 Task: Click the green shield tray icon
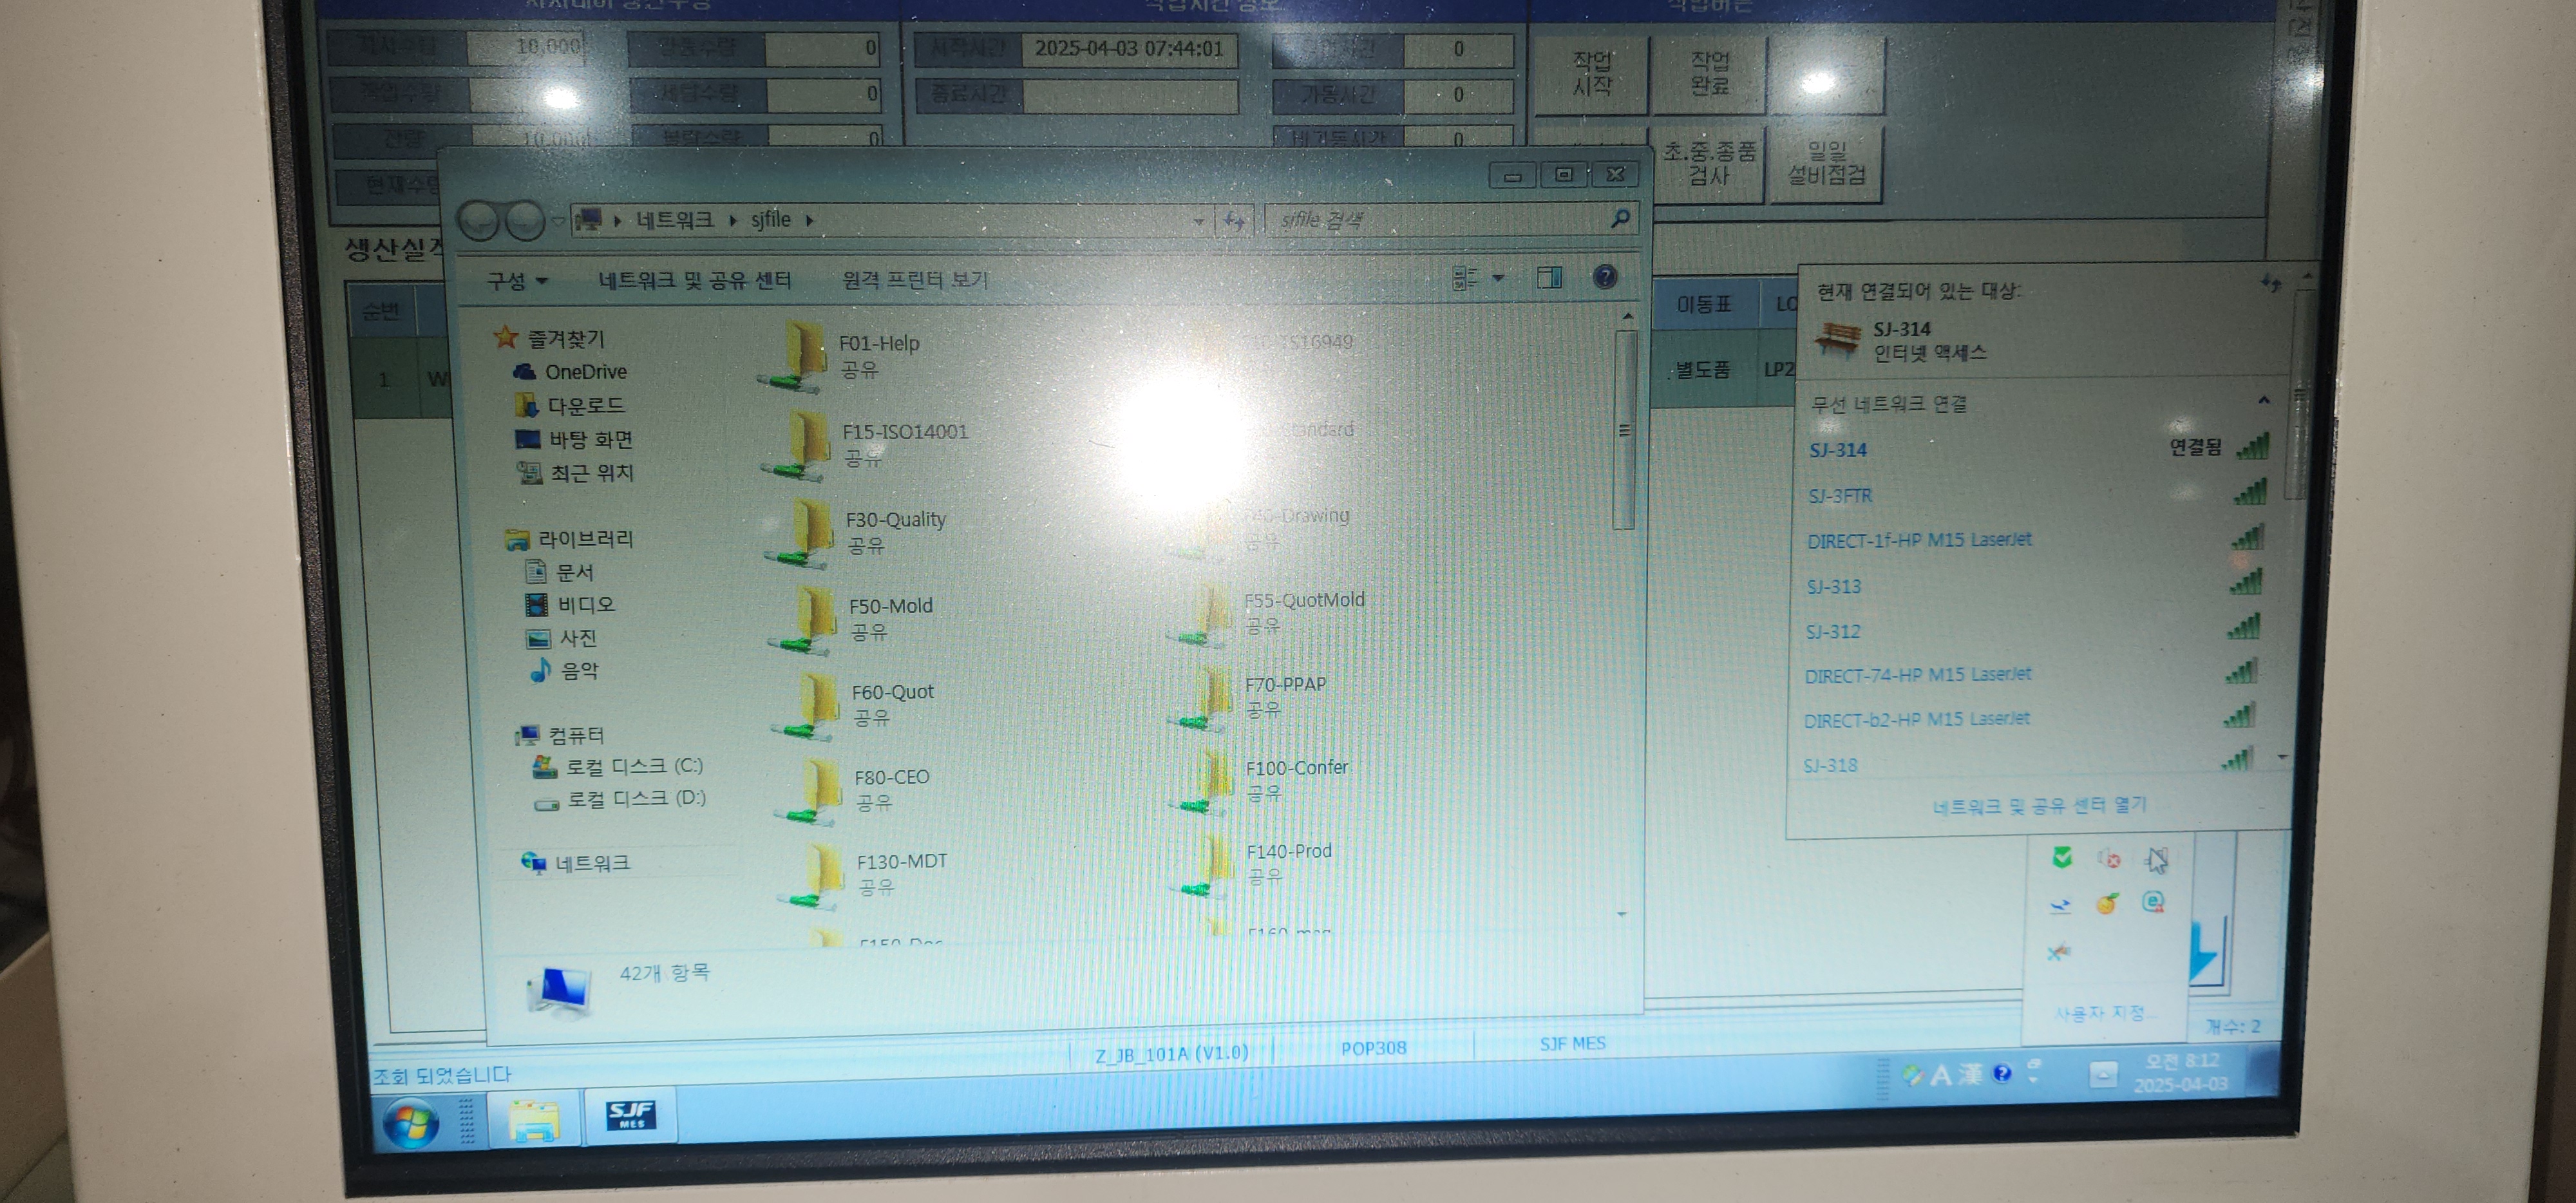coord(2061,858)
